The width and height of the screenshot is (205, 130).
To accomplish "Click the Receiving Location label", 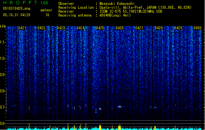I will [x=76, y=7].
